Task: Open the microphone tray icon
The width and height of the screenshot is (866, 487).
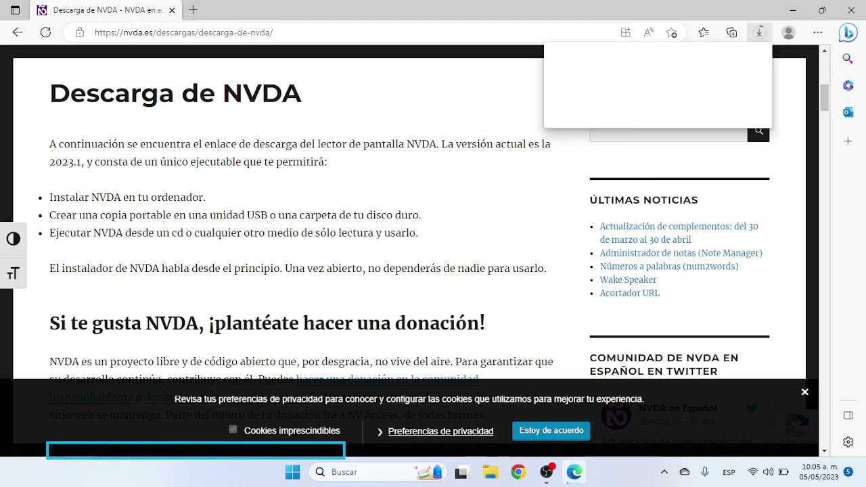Action: pos(705,472)
